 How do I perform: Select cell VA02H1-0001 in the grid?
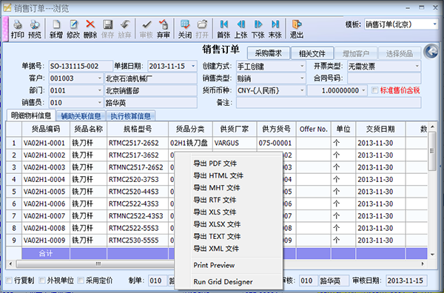click(x=46, y=144)
